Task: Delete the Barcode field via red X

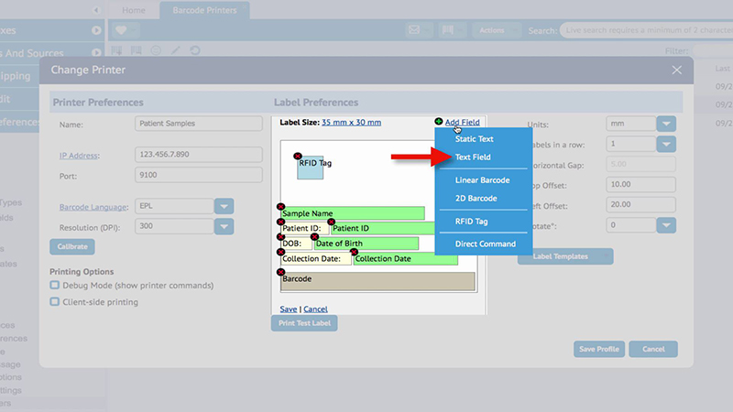Action: [x=281, y=271]
